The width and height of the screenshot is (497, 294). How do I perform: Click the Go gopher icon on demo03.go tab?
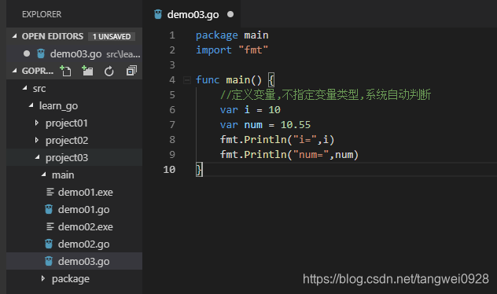click(x=158, y=14)
